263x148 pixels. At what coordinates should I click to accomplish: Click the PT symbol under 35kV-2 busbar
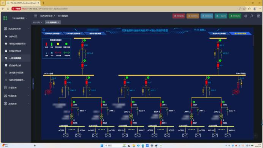click(x=49, y=92)
